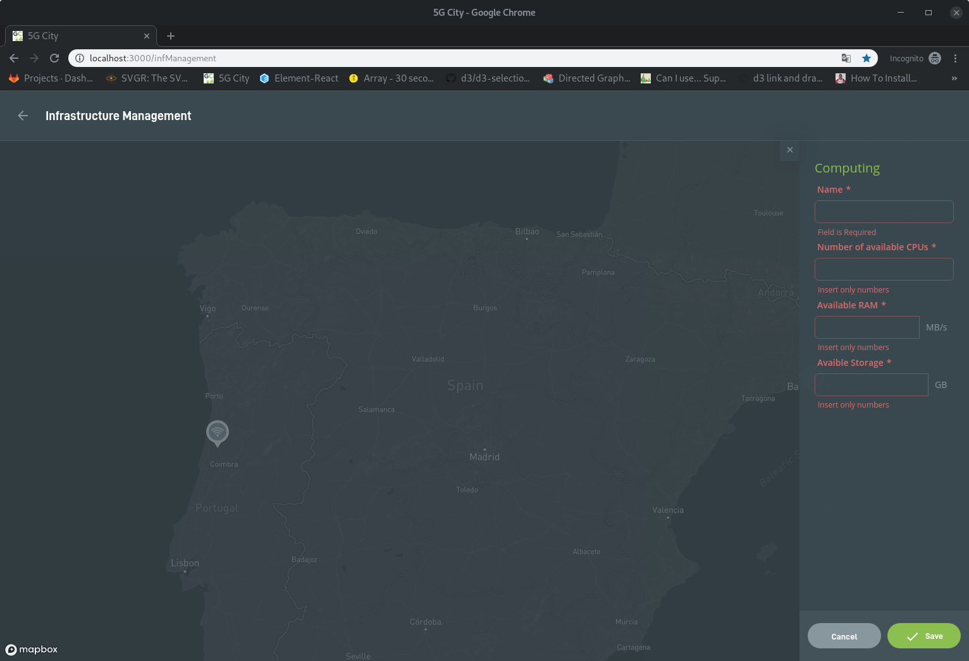This screenshot has height=661, width=969.
Task: Click the Mapbox logo
Action: point(31,650)
